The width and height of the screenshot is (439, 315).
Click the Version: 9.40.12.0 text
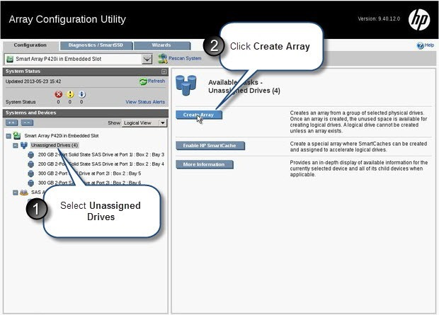(379, 19)
